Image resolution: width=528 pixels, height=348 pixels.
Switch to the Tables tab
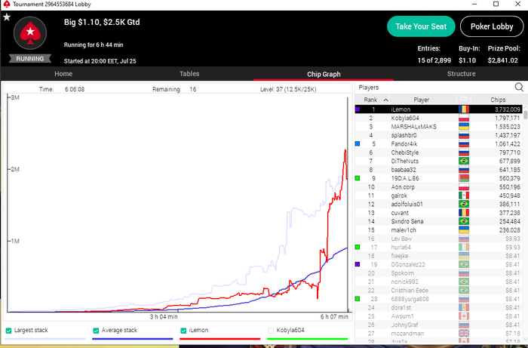point(189,74)
